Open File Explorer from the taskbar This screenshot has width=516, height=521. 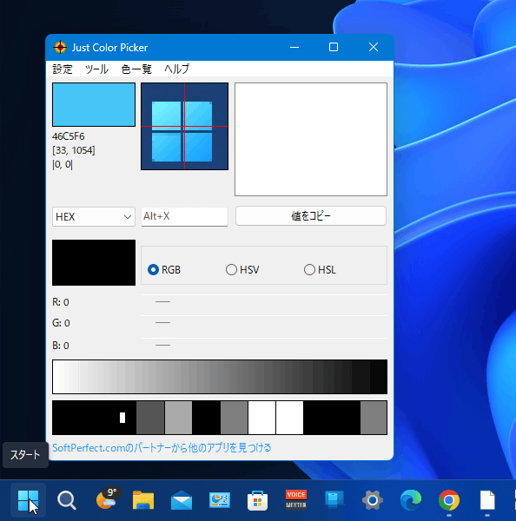143,500
